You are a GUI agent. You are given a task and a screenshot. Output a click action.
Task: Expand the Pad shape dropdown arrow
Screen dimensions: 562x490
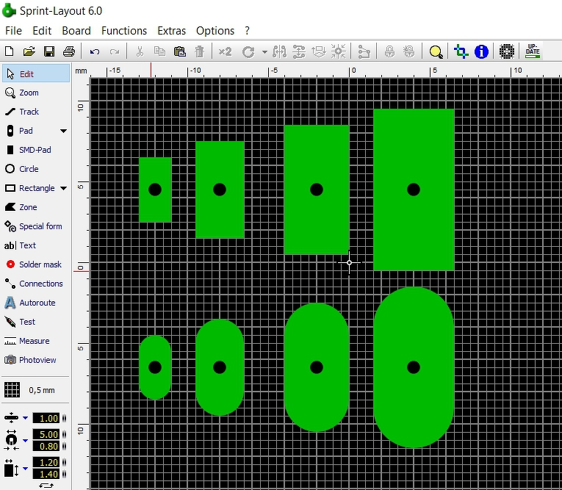(63, 131)
